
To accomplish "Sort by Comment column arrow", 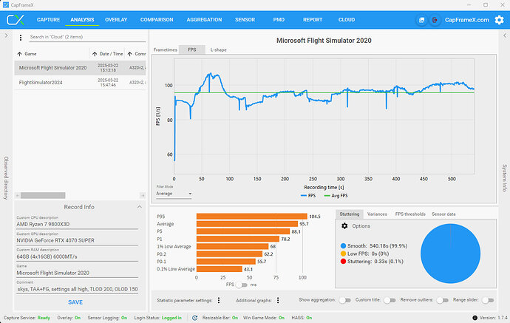I will click(130, 54).
